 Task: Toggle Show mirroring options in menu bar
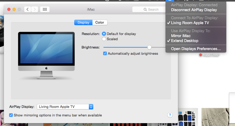point(11,115)
